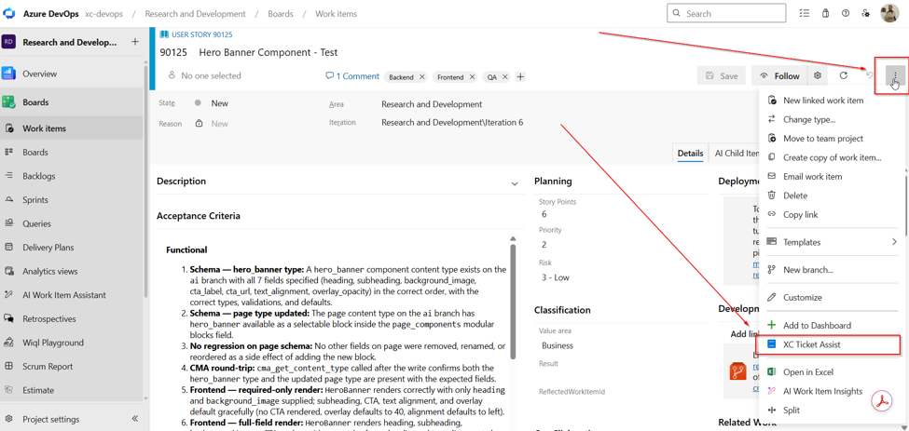909x431 pixels.
Task: Choose Create copy of work item
Action: (833, 157)
